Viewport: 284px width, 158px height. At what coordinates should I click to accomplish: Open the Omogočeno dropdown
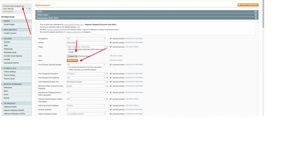pos(86,39)
